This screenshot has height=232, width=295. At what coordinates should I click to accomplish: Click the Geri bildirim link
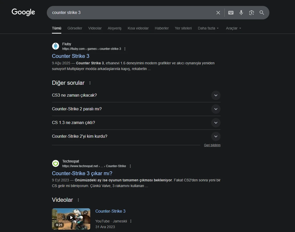click(212, 145)
